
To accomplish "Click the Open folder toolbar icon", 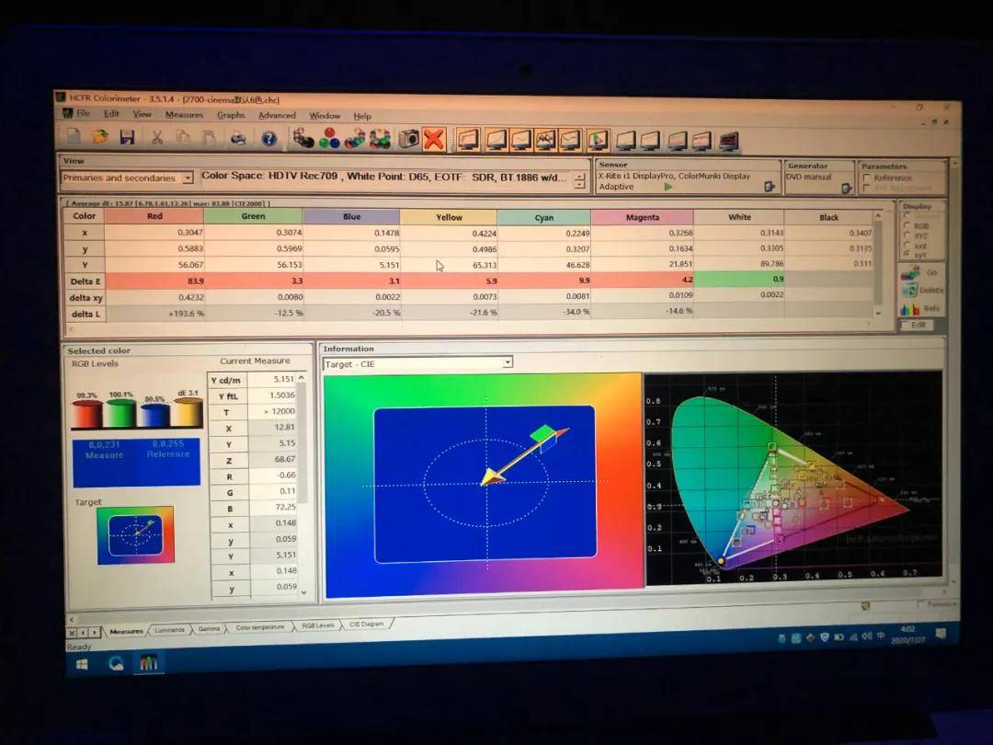I will 100,137.
